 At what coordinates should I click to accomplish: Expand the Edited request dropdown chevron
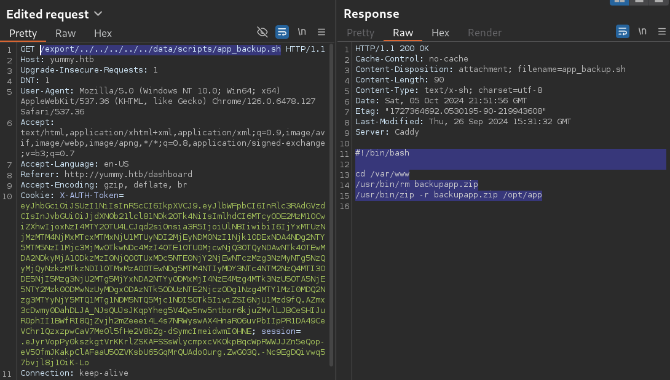[98, 14]
